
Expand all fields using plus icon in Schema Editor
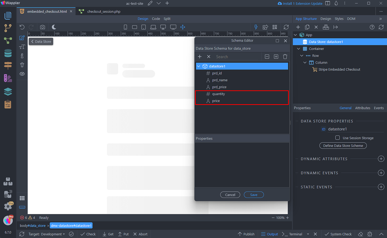276,56
